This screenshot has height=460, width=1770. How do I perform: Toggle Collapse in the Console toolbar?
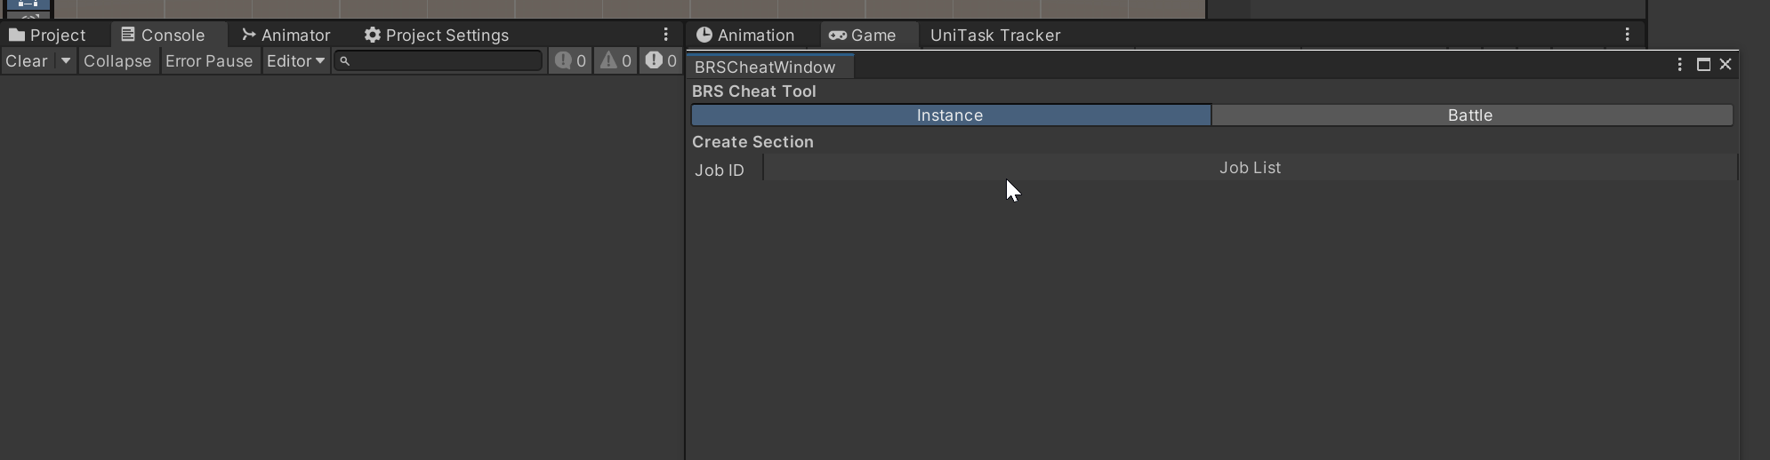coord(117,61)
